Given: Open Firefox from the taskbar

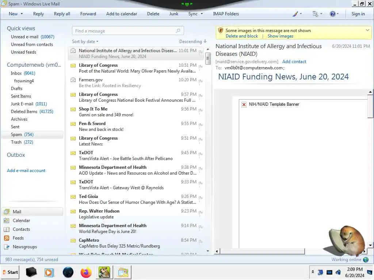Looking at the screenshot, I should [86, 272].
